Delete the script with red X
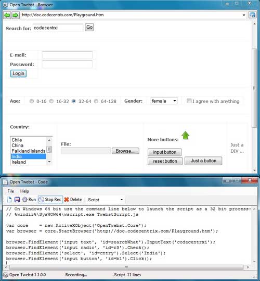Viewport: 260px width, 281px height. click(73, 200)
